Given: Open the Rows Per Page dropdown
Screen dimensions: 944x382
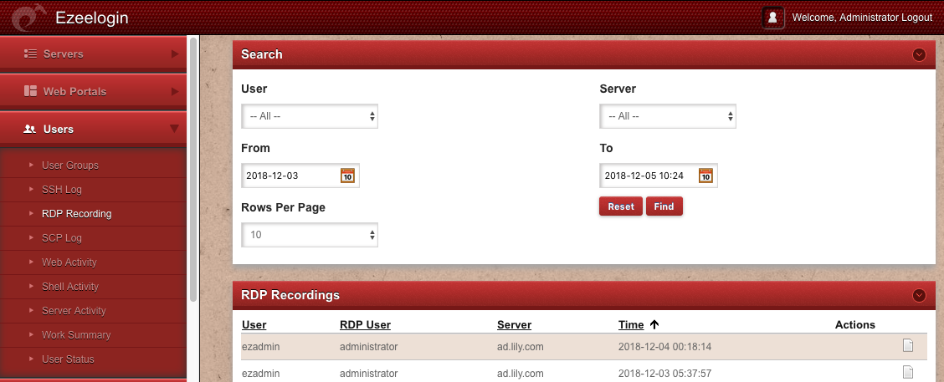Looking at the screenshot, I should [x=310, y=235].
